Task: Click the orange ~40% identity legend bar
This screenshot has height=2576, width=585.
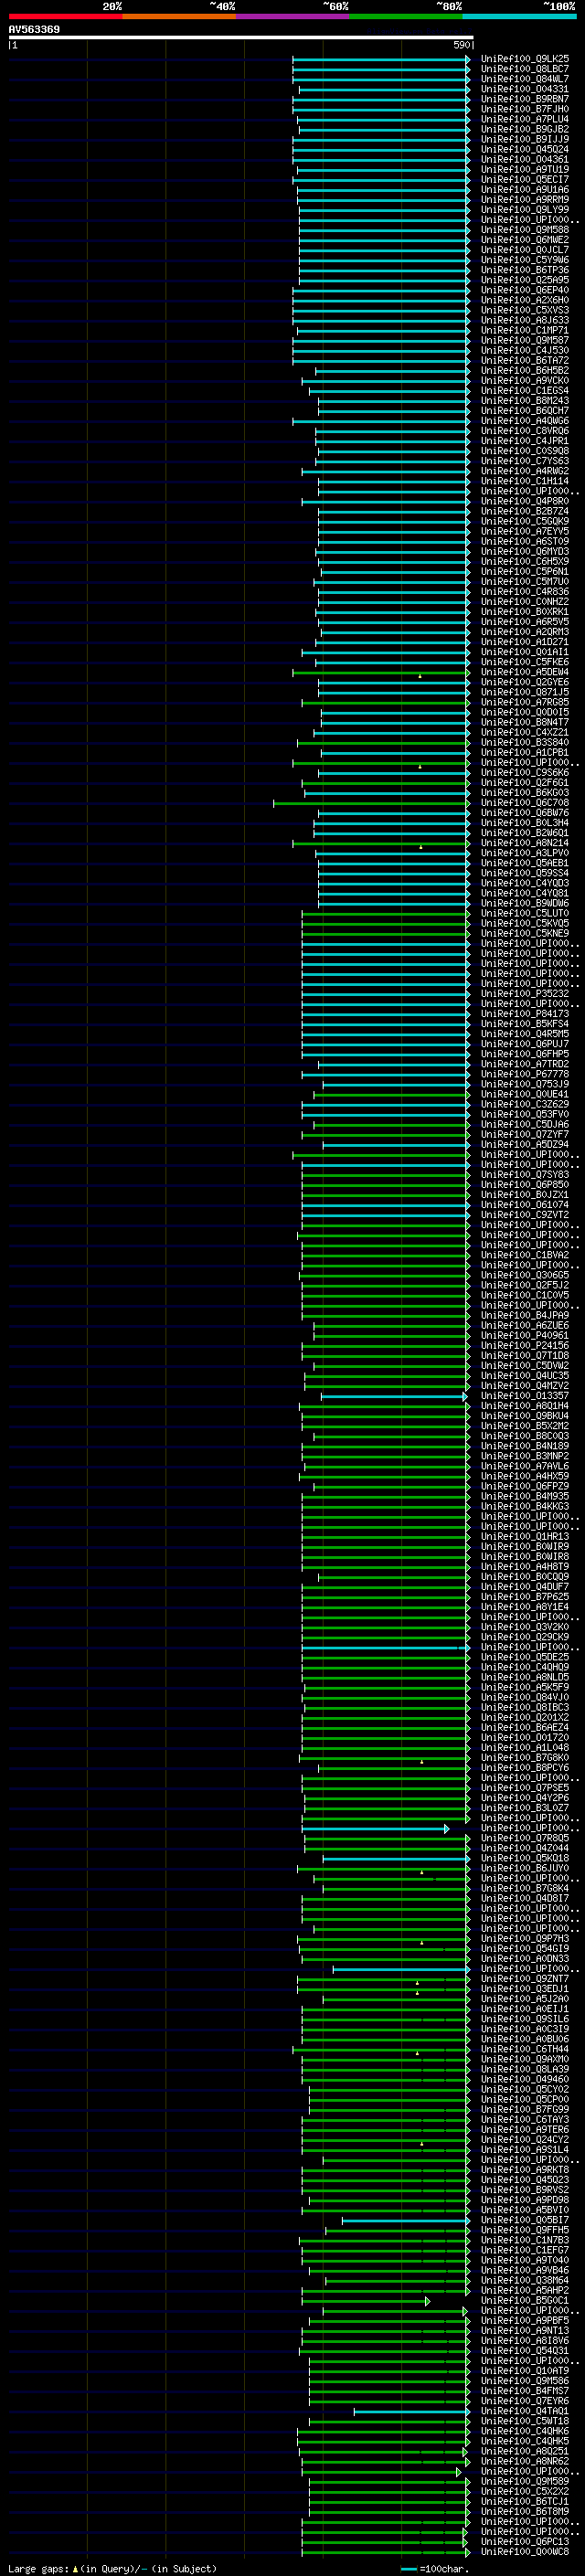Action: tap(179, 17)
